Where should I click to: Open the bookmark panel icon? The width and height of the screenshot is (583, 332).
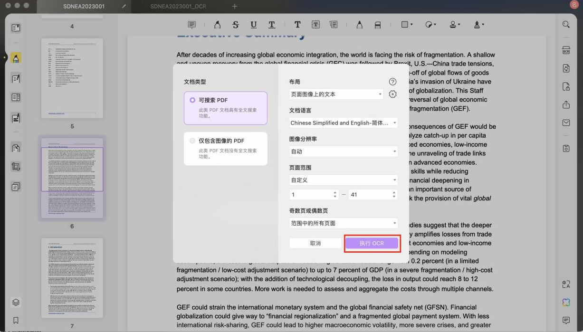pos(16,320)
